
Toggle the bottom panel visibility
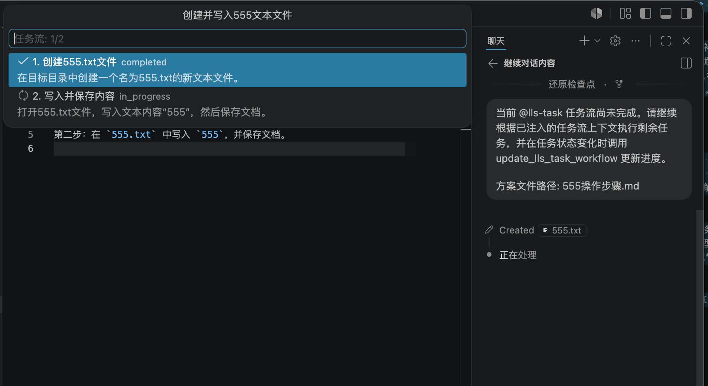pyautogui.click(x=666, y=13)
